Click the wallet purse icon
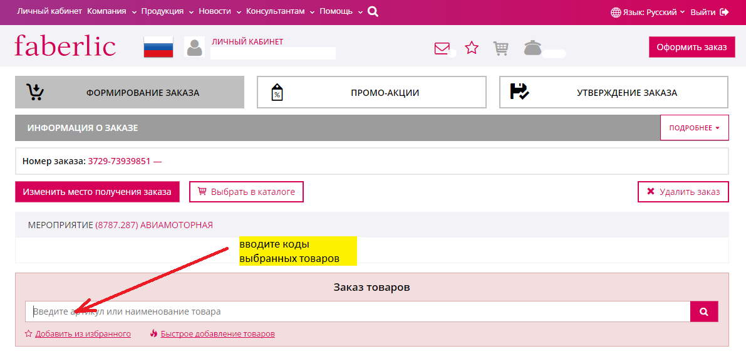This screenshot has height=361, width=746. pos(533,48)
